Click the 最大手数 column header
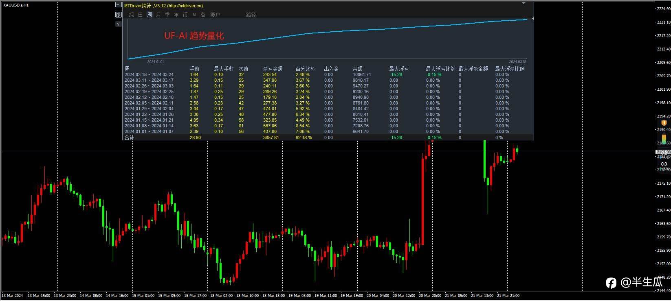 [x=224, y=69]
